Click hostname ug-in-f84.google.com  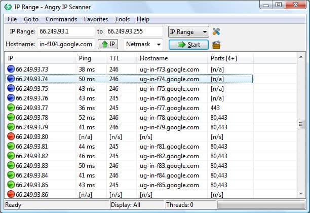tap(169, 175)
